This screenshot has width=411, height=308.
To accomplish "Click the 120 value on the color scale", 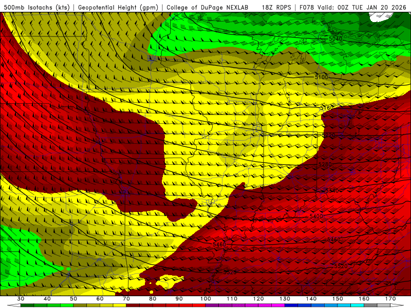I will pos(258,299).
